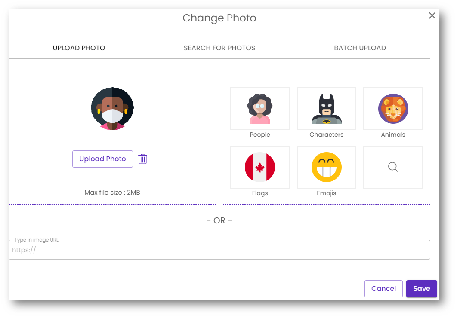
Task: Click the Cancel button
Action: click(383, 289)
